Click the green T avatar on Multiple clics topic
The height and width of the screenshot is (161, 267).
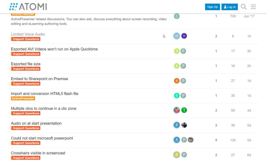[x=184, y=110]
